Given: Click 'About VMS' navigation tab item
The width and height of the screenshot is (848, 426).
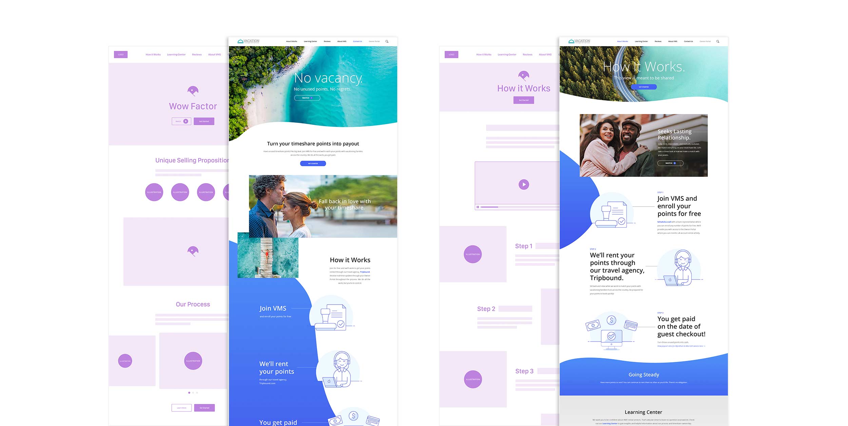Looking at the screenshot, I should point(343,41).
